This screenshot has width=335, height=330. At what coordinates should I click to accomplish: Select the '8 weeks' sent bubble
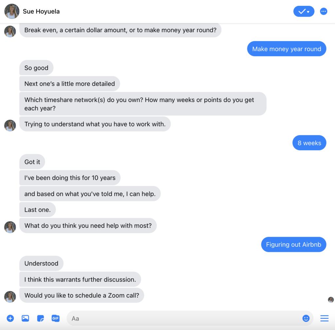tap(309, 143)
